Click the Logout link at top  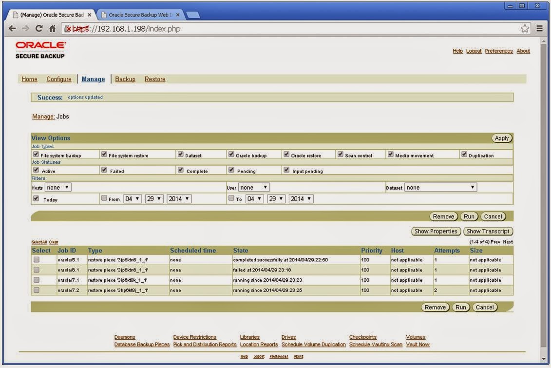pyautogui.click(x=474, y=51)
